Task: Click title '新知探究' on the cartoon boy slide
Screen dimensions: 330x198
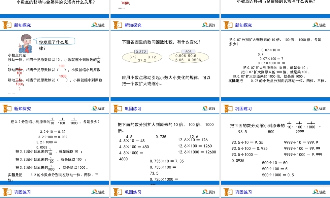Action: [22, 25]
